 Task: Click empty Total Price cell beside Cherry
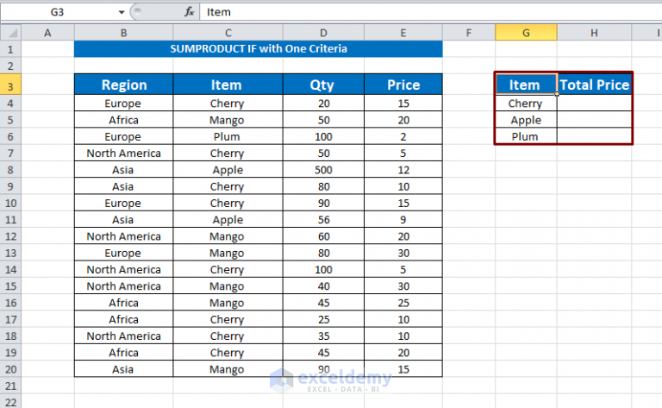click(x=595, y=103)
